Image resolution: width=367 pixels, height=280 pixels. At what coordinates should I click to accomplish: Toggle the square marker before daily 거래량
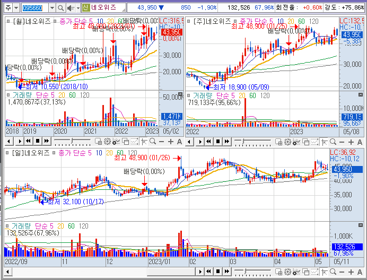tap(7, 226)
